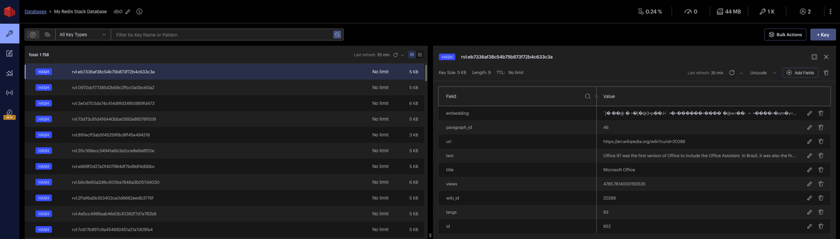Screen dimensions: 840x239
Task: Open the Analysis Tools sidebar icon
Action: pyautogui.click(x=9, y=73)
